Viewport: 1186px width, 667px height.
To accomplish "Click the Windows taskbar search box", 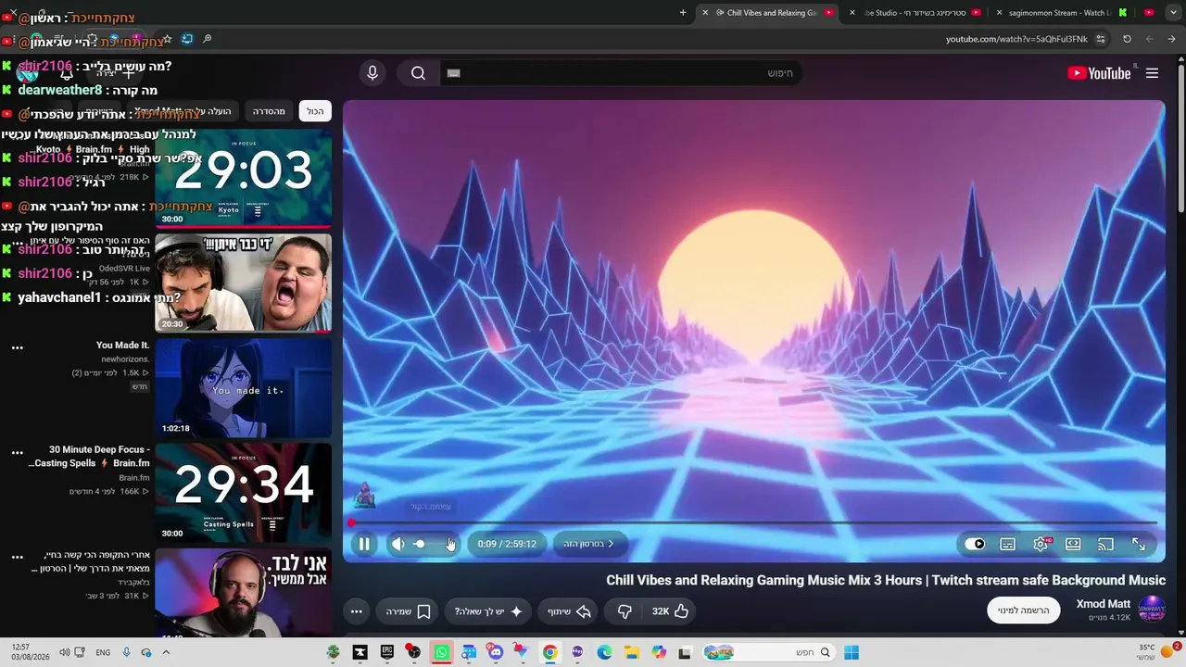I will tap(768, 652).
